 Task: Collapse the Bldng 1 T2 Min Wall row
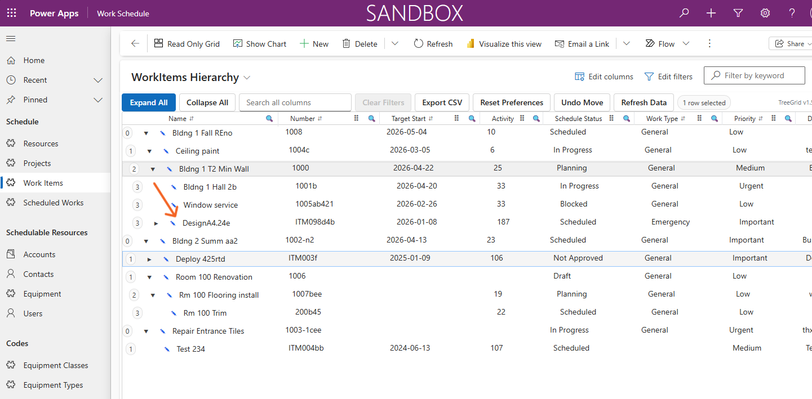click(x=153, y=169)
